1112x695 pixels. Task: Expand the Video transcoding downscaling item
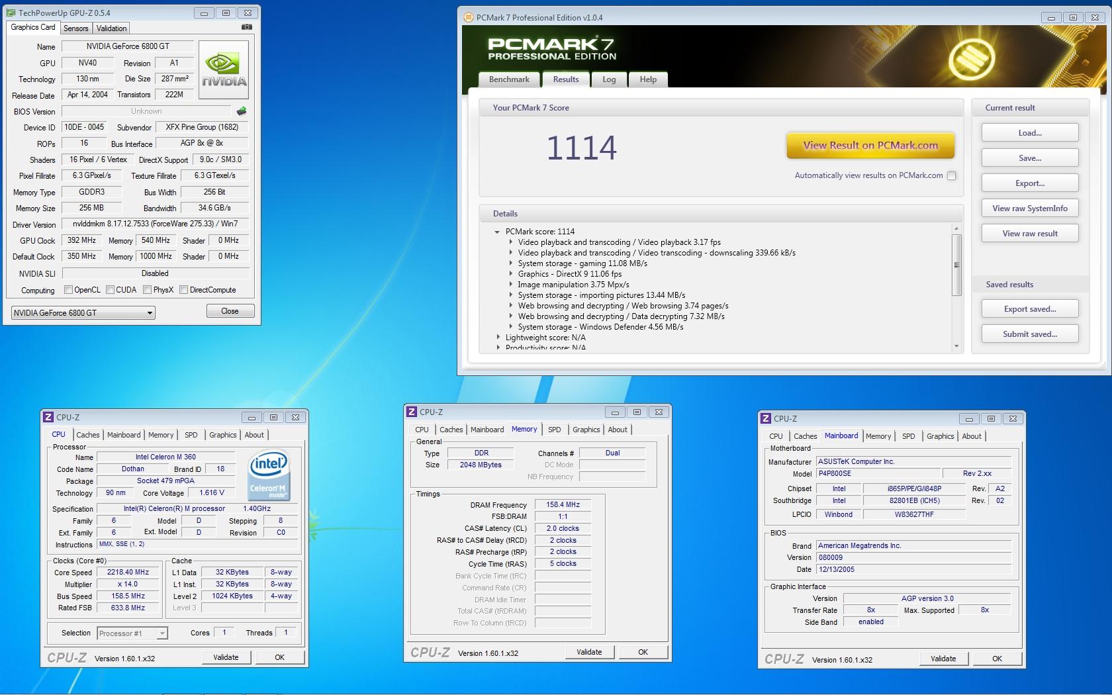(511, 253)
